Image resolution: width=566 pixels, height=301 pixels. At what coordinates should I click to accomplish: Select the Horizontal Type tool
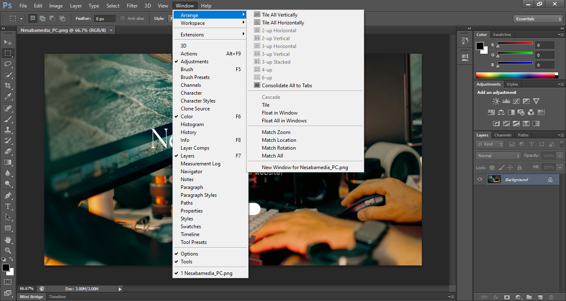tap(8, 206)
